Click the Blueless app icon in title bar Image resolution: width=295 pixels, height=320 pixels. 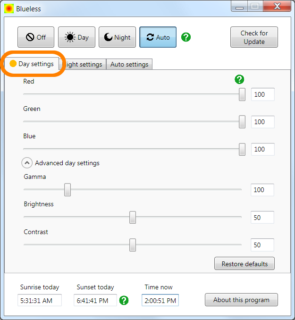(x=9, y=8)
